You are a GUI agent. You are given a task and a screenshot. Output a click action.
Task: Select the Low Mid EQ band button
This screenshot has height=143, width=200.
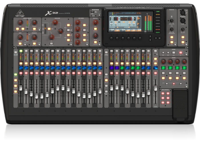pos(69,35)
